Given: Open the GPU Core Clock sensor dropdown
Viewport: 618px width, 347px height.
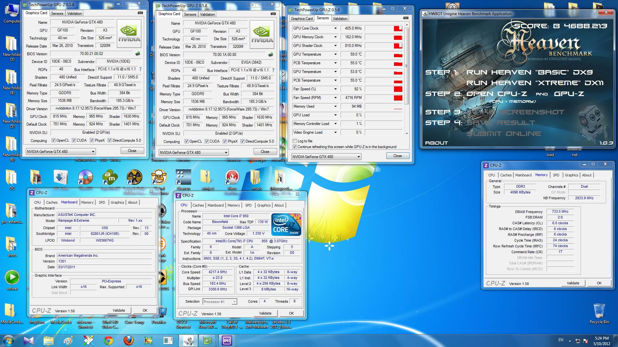Looking at the screenshot, I should tap(335, 28).
